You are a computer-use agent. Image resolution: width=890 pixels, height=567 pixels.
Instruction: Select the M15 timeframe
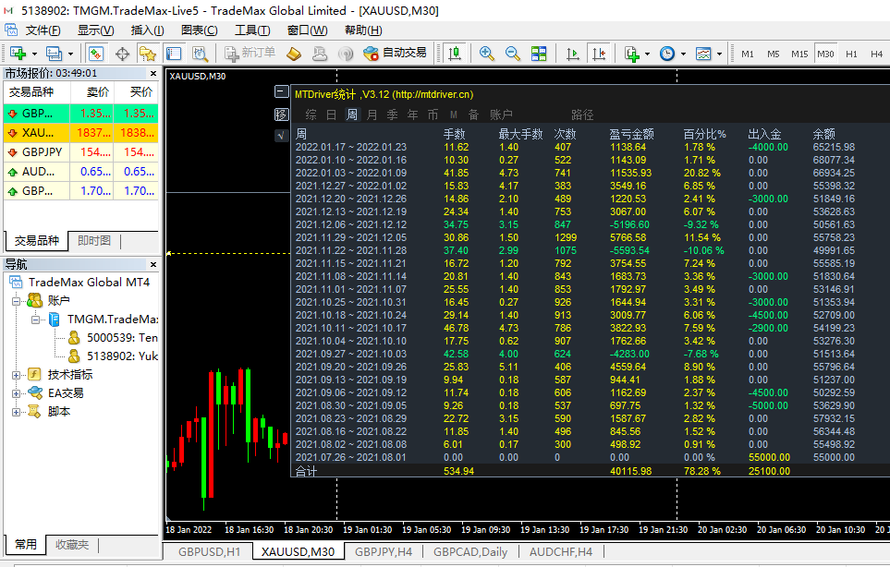pyautogui.click(x=799, y=54)
